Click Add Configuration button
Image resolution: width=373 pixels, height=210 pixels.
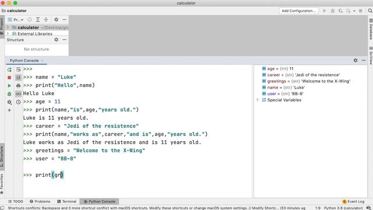[x=298, y=10]
